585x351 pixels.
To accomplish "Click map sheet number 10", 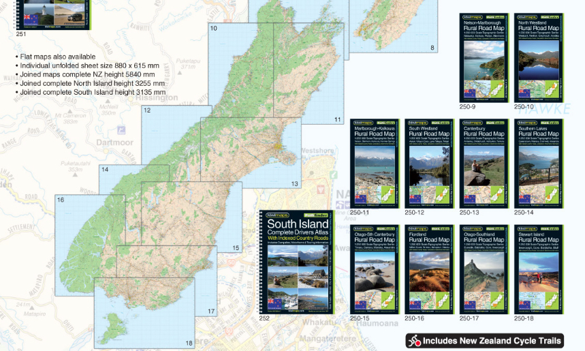I will (x=213, y=29).
